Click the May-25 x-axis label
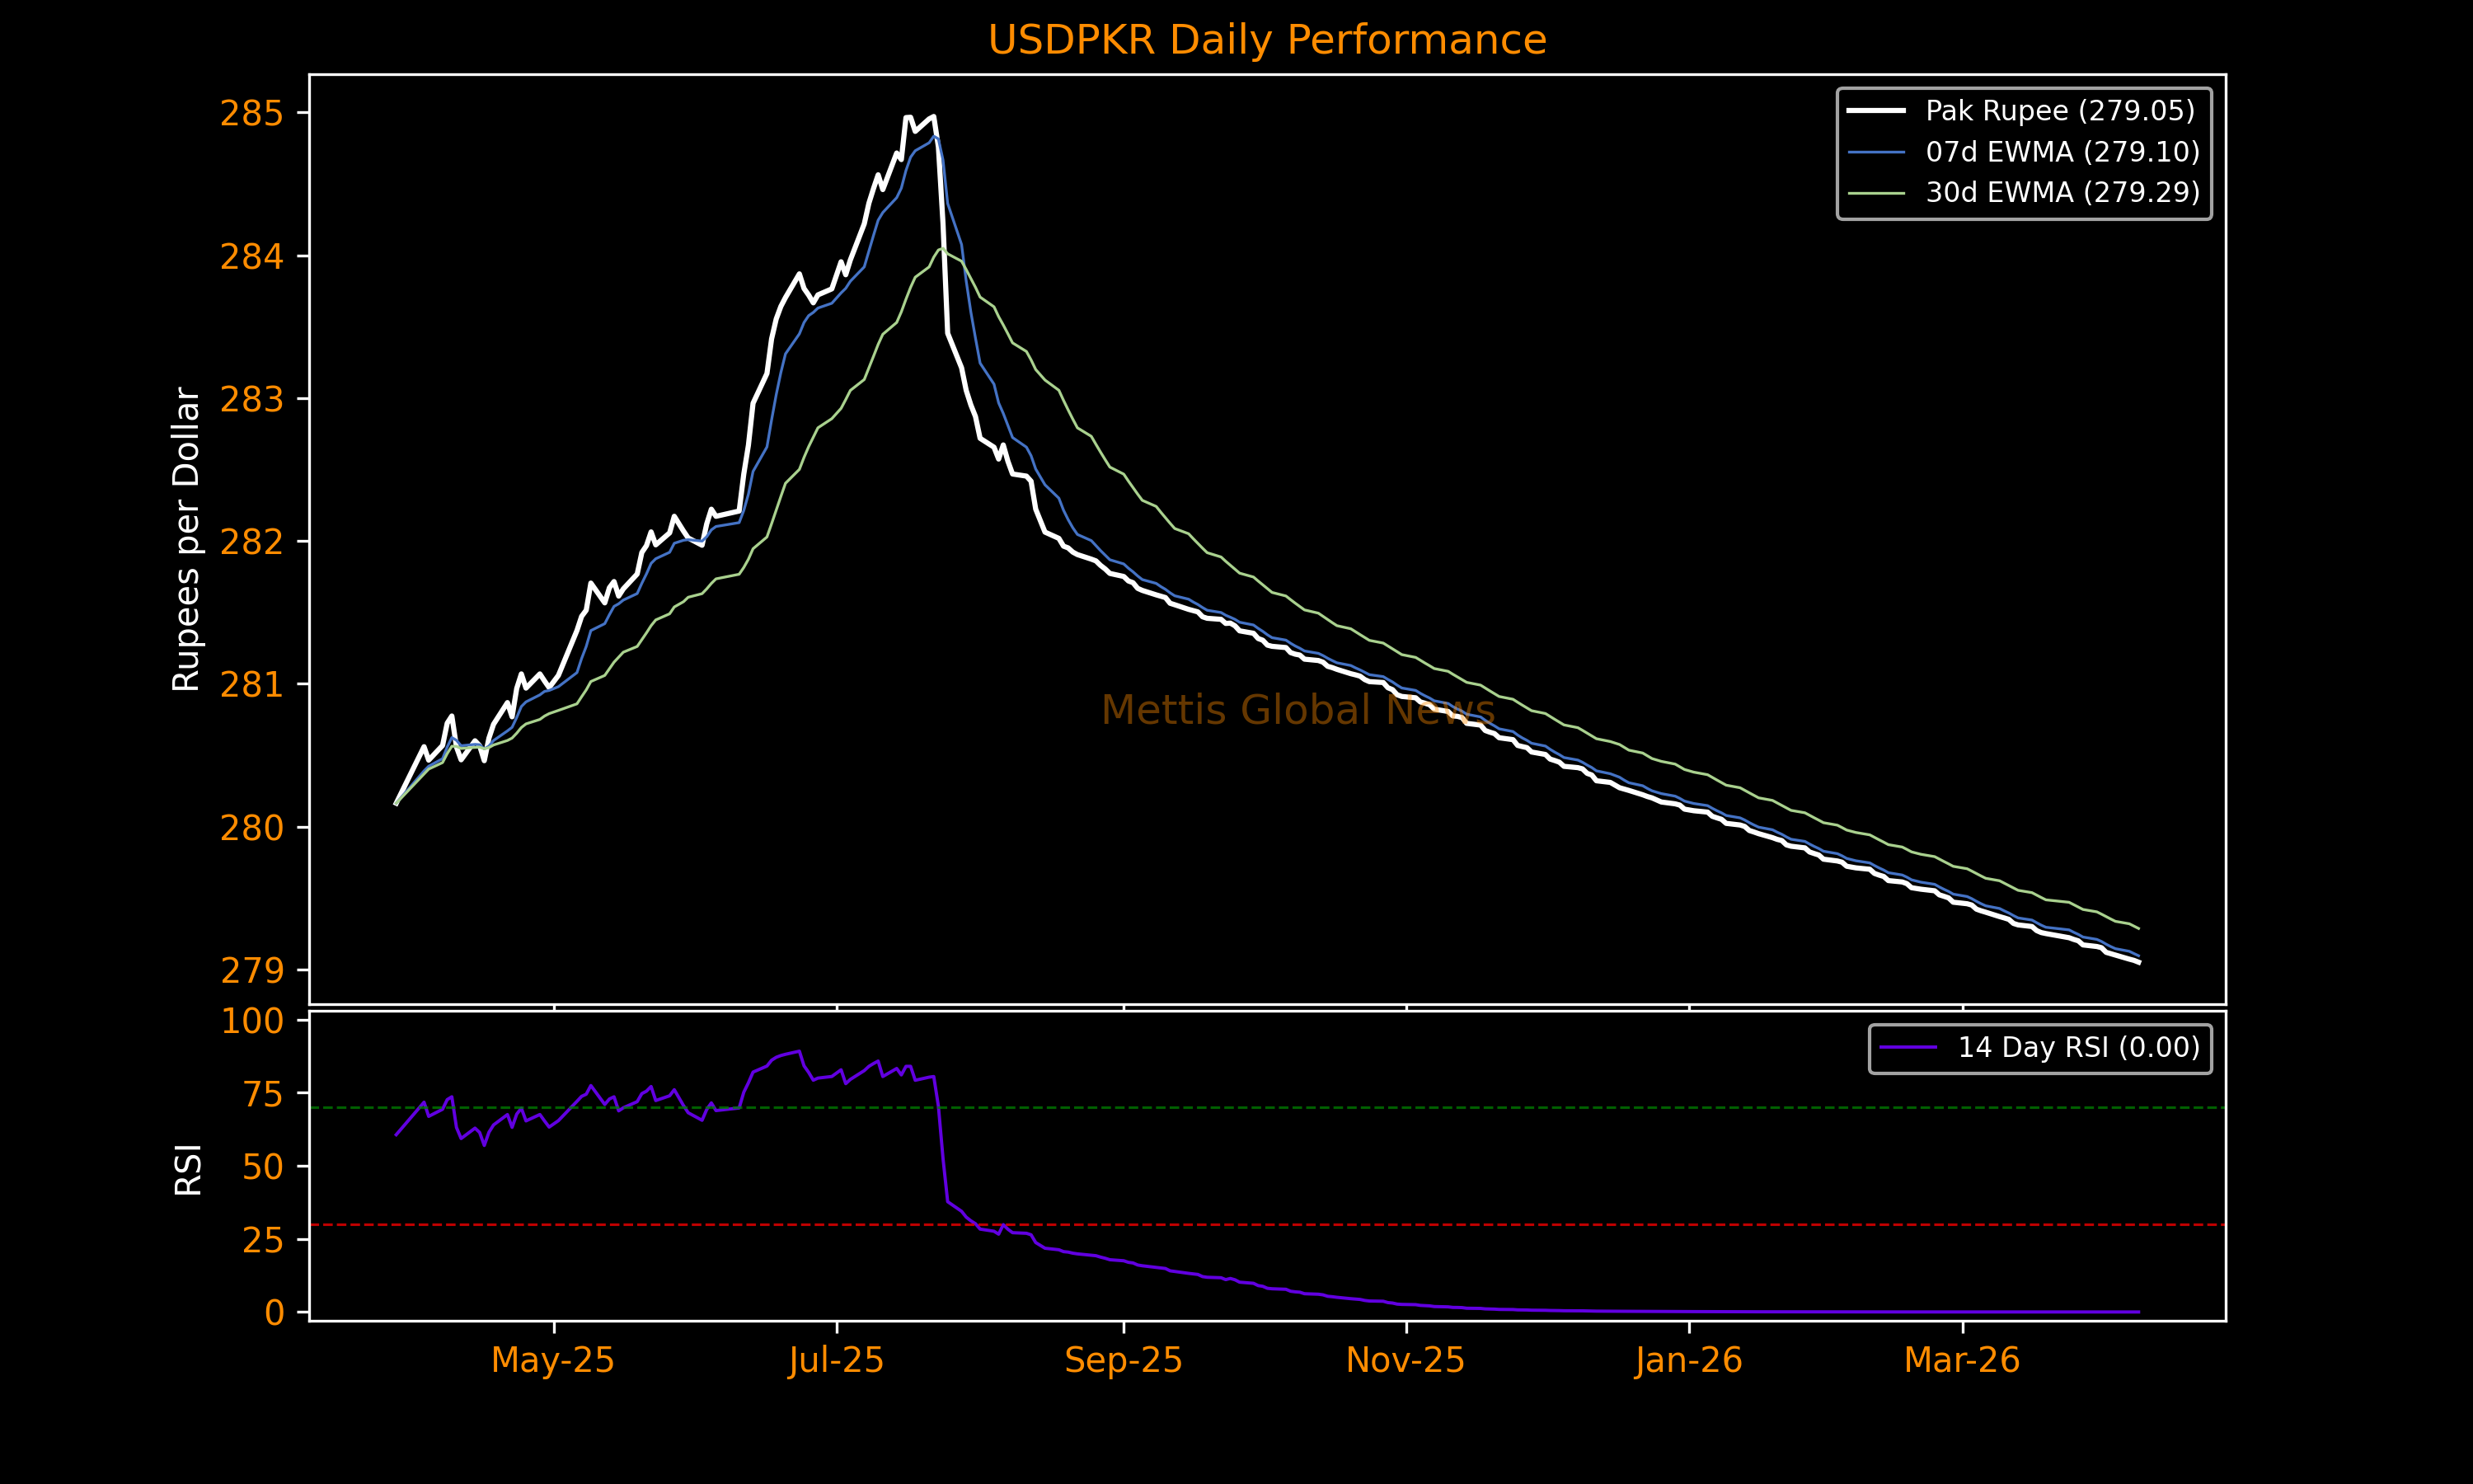Screen dimensions: 2473x1484 pos(553,1361)
